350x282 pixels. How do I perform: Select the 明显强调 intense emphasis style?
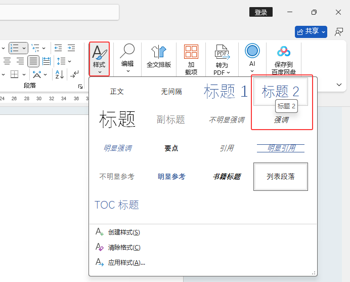coord(118,148)
